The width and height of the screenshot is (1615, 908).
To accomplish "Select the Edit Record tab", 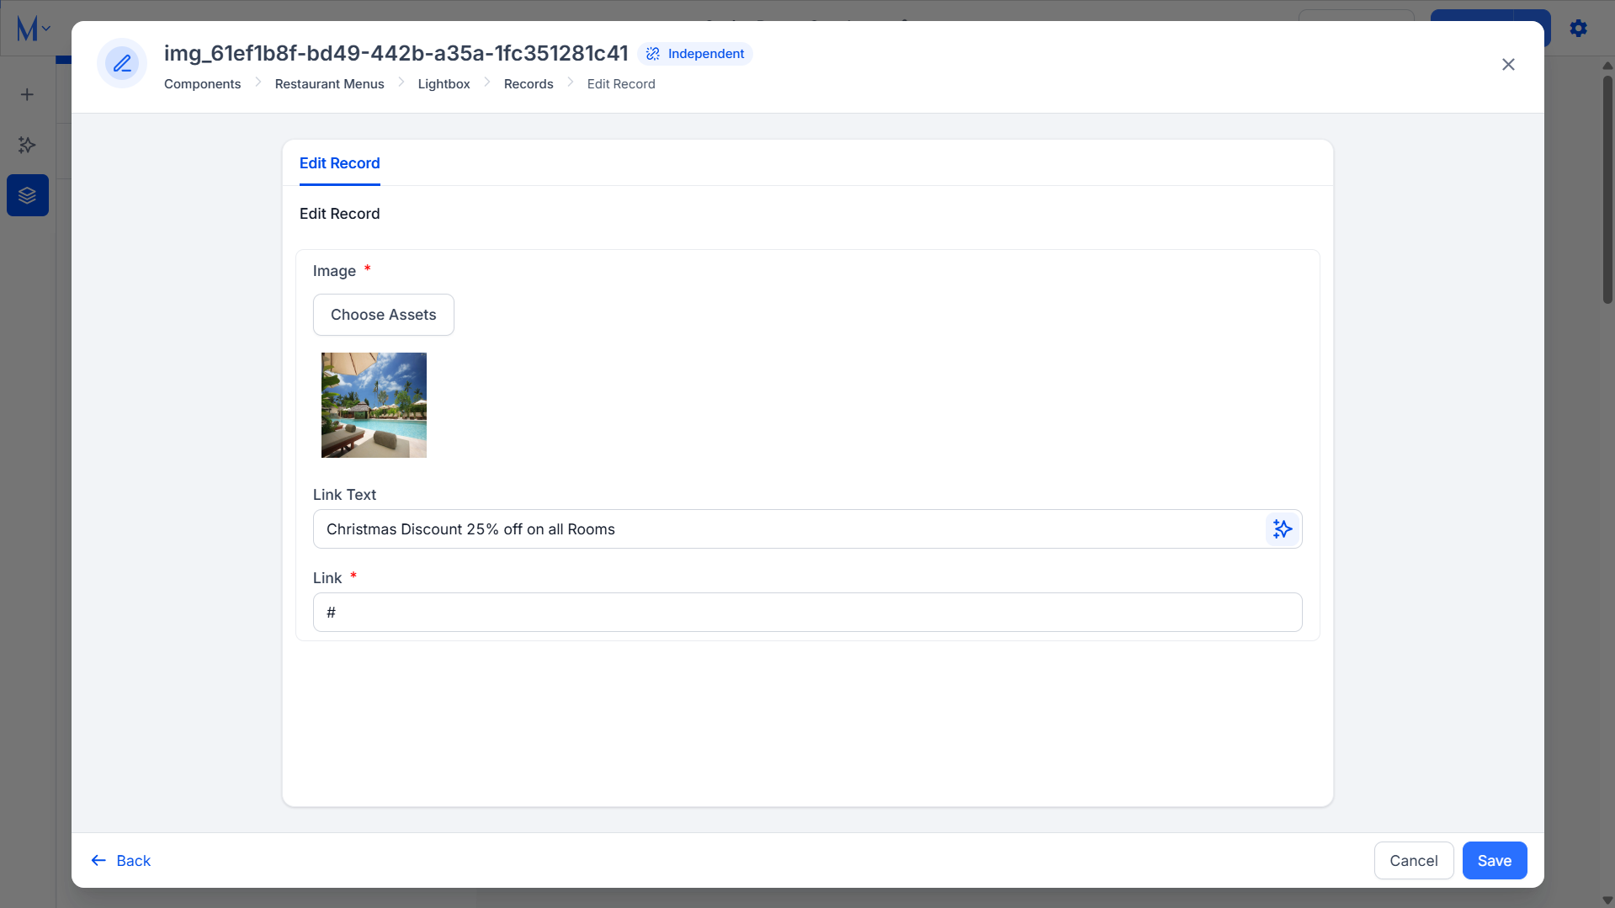I will click(340, 163).
